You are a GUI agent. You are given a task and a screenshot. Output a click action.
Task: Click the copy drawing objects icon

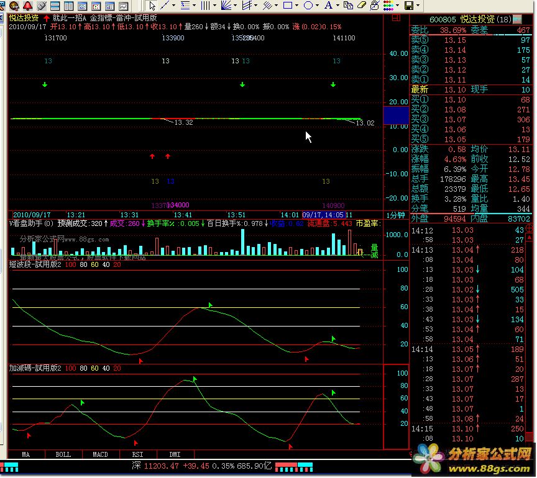(348, 5)
